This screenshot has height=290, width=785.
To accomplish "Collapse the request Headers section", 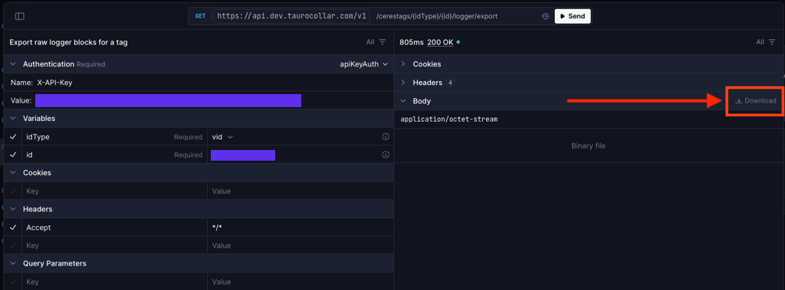I will 14,209.
